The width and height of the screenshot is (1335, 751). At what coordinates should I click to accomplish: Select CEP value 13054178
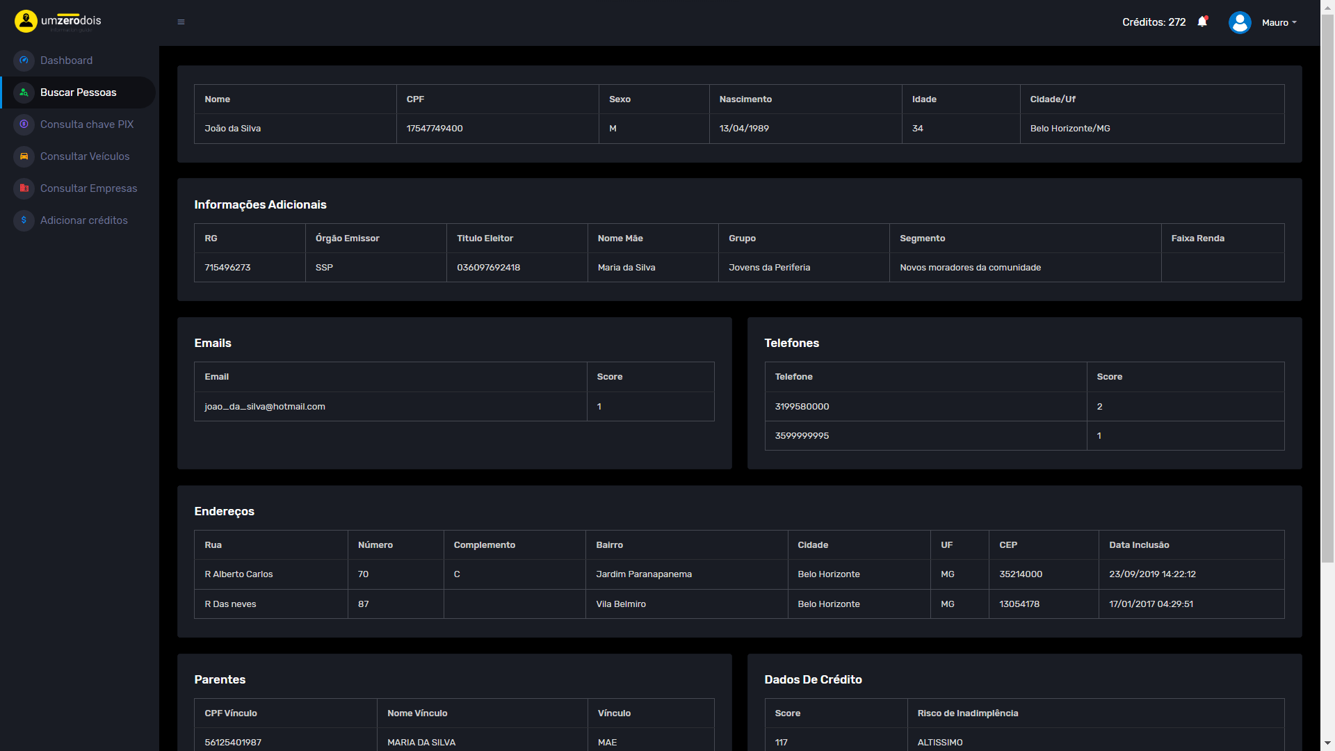pyautogui.click(x=1019, y=604)
